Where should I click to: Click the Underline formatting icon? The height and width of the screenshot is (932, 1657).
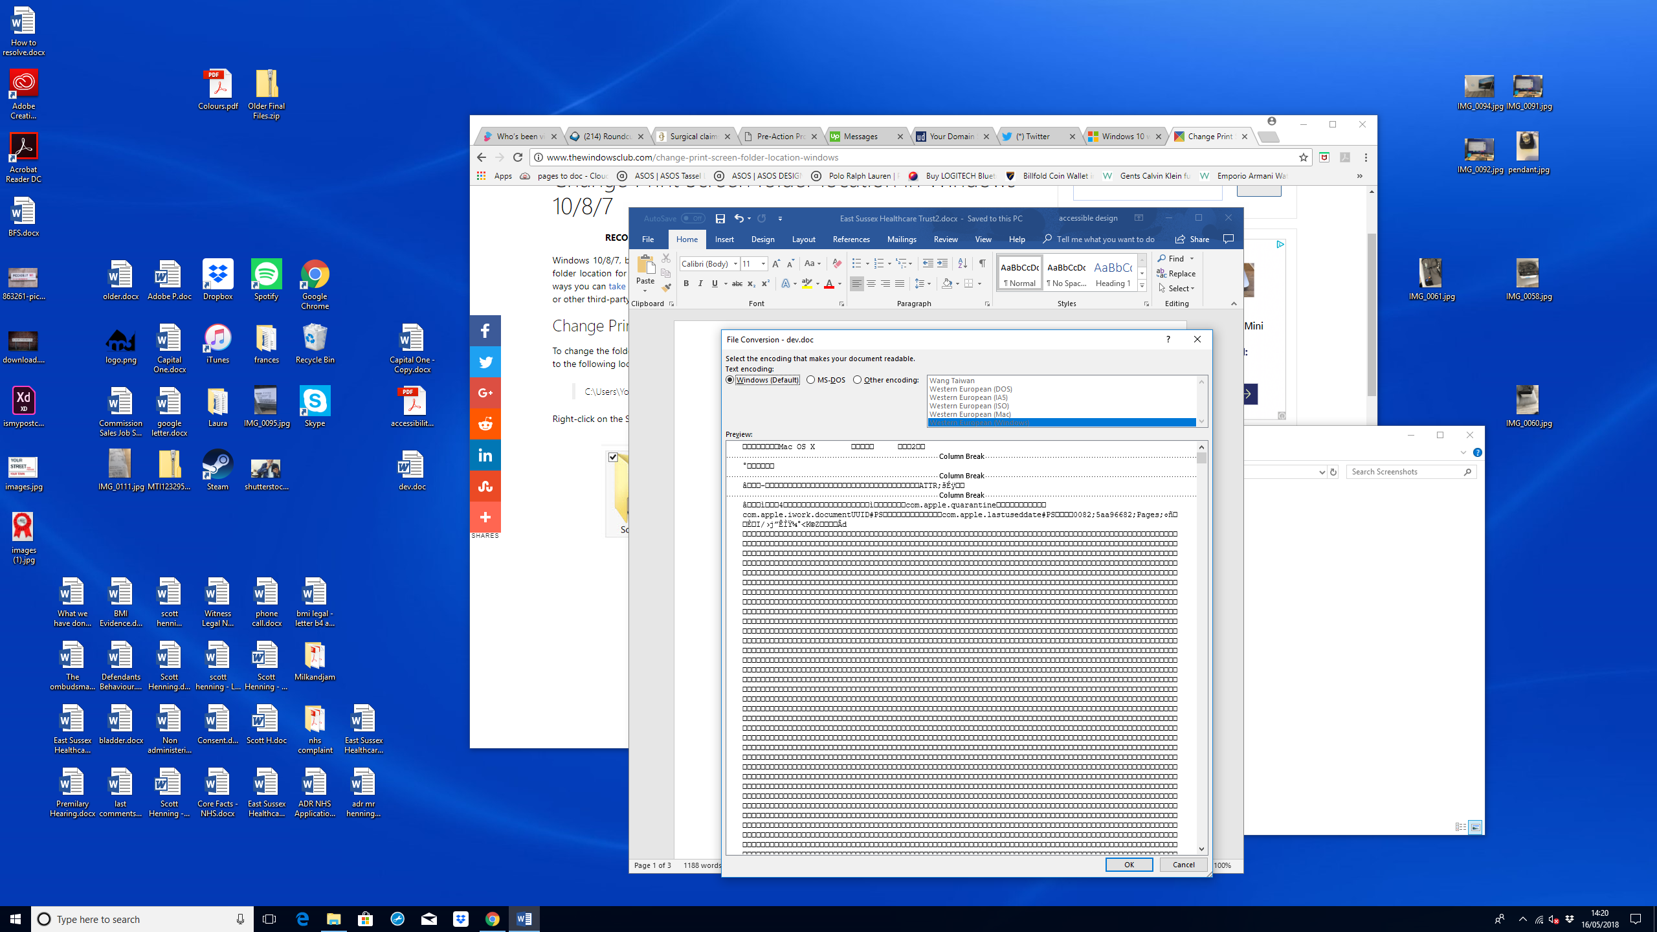coord(715,283)
